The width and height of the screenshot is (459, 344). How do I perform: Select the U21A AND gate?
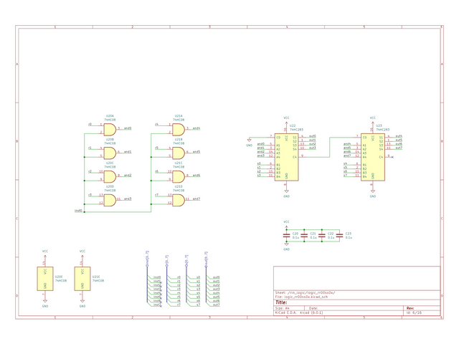point(177,128)
